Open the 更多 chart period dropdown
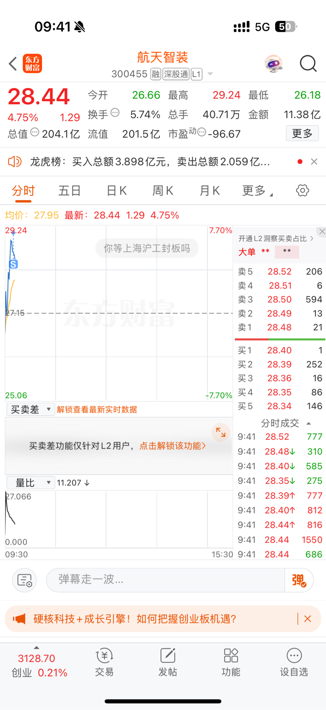 tap(257, 190)
